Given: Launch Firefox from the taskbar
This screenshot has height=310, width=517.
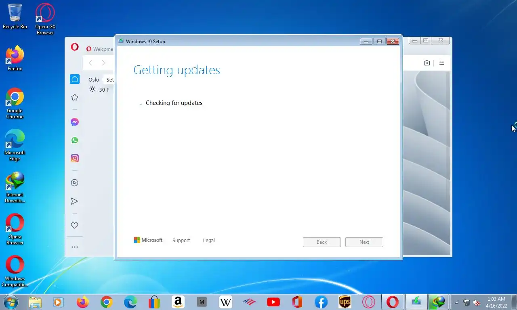Looking at the screenshot, I should [x=83, y=302].
